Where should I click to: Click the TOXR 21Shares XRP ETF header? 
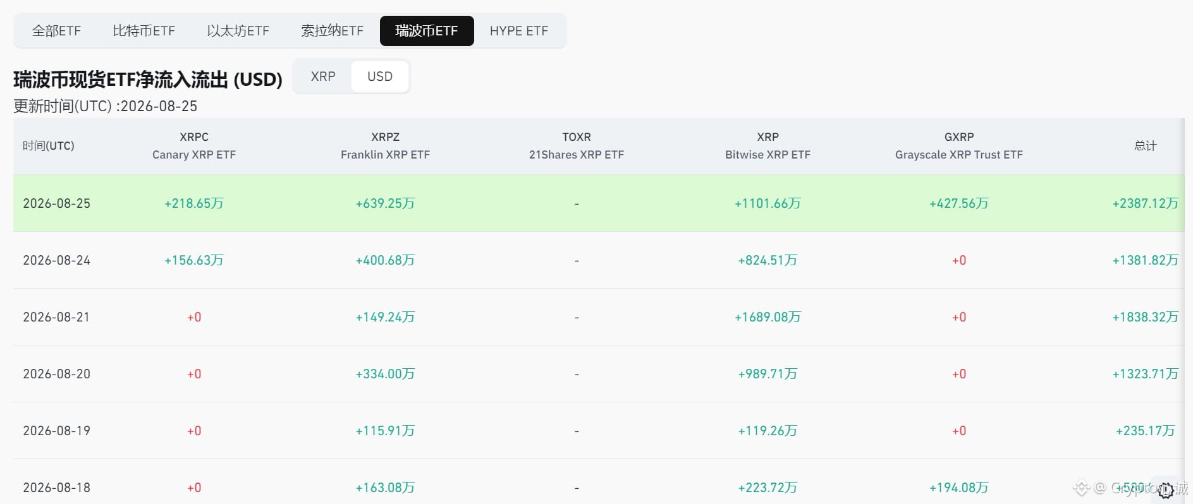point(577,146)
